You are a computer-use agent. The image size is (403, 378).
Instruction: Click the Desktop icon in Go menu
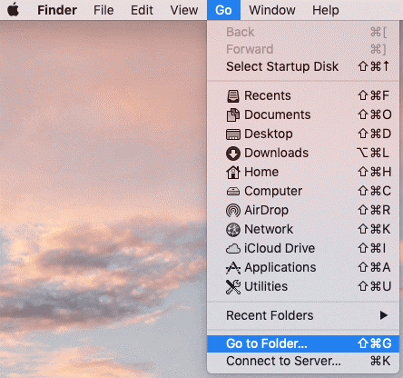click(x=233, y=134)
